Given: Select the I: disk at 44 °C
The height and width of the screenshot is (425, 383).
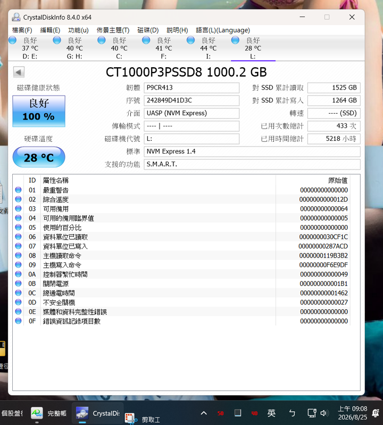Looking at the screenshot, I should [209, 48].
